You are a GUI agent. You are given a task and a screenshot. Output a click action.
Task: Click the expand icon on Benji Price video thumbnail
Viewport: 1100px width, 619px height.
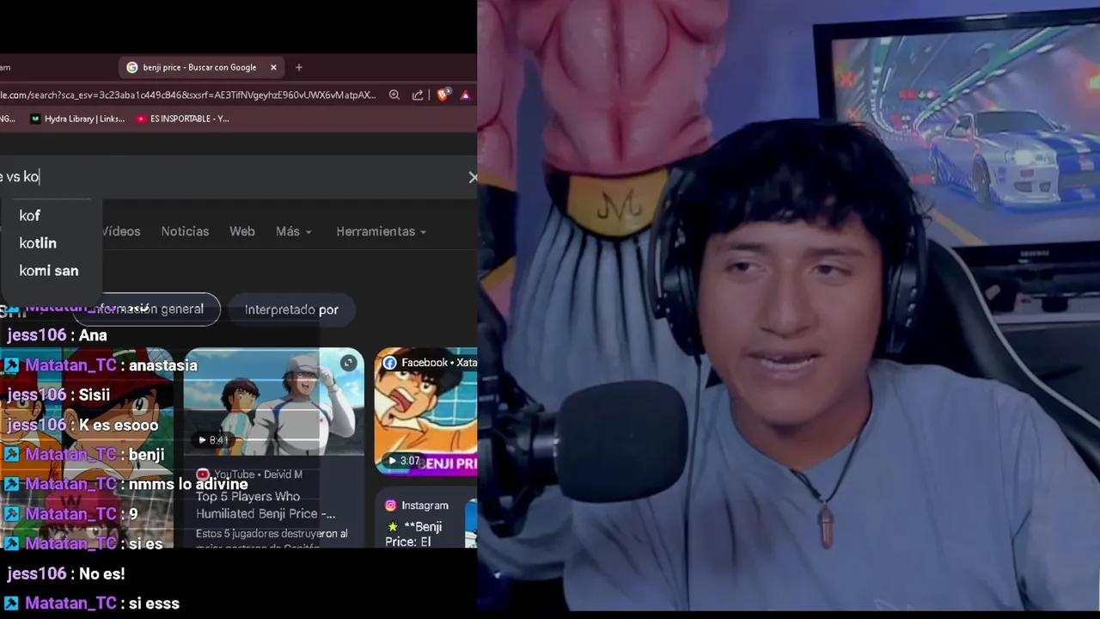click(x=348, y=363)
